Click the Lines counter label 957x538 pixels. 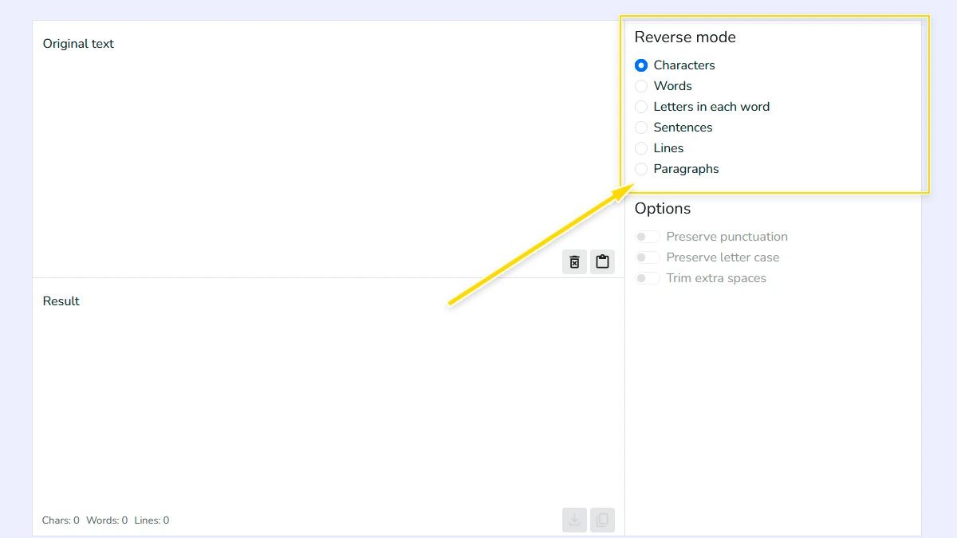(151, 520)
